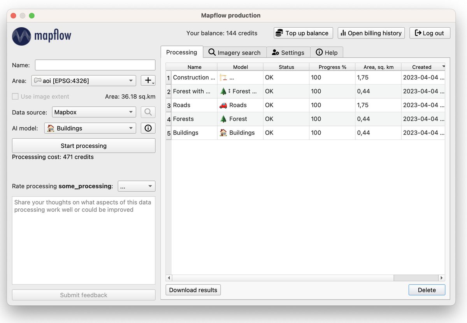The width and height of the screenshot is (467, 323).
Task: Click the add area plus button
Action: click(148, 81)
